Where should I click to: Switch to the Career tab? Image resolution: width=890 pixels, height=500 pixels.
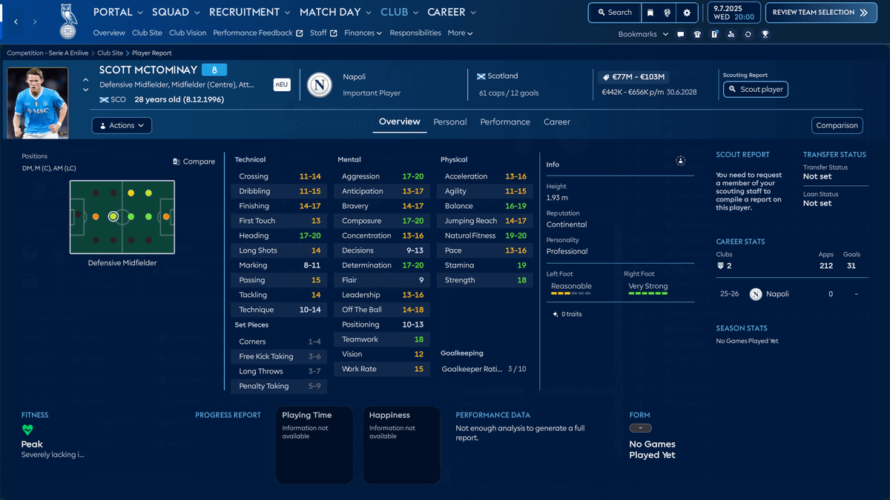coord(557,121)
